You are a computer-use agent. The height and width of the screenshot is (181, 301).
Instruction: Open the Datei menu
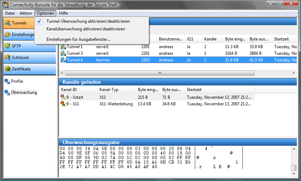(10, 13)
